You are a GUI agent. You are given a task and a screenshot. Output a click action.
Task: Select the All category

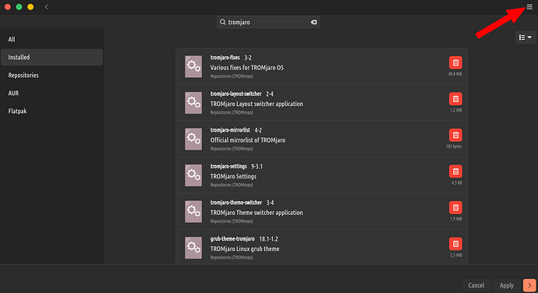[x=51, y=39]
